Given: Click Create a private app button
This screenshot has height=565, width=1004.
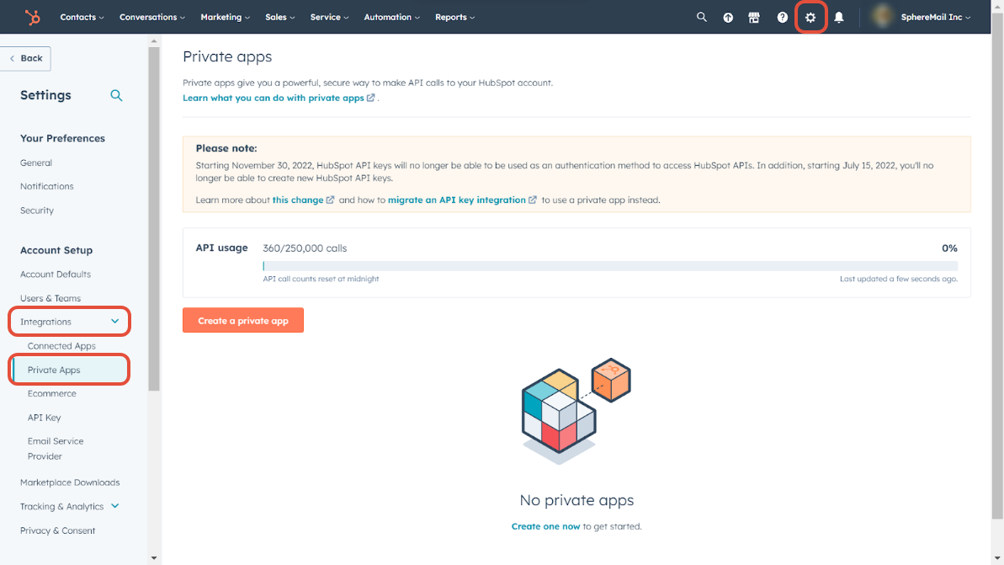Looking at the screenshot, I should click(242, 320).
